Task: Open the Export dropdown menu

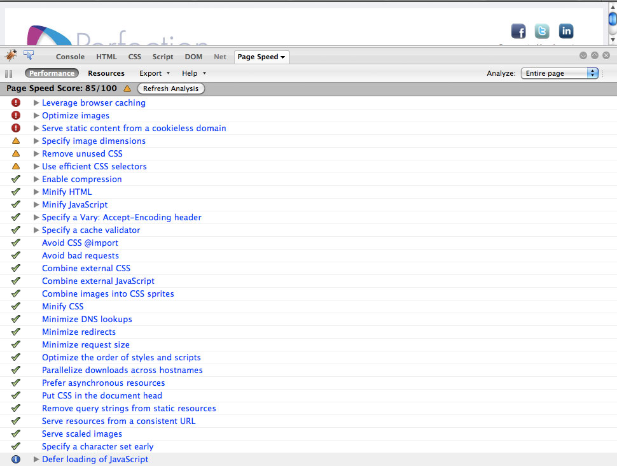Action: pyautogui.click(x=155, y=73)
